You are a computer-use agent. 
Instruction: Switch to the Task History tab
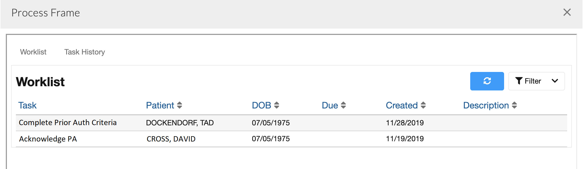(84, 52)
